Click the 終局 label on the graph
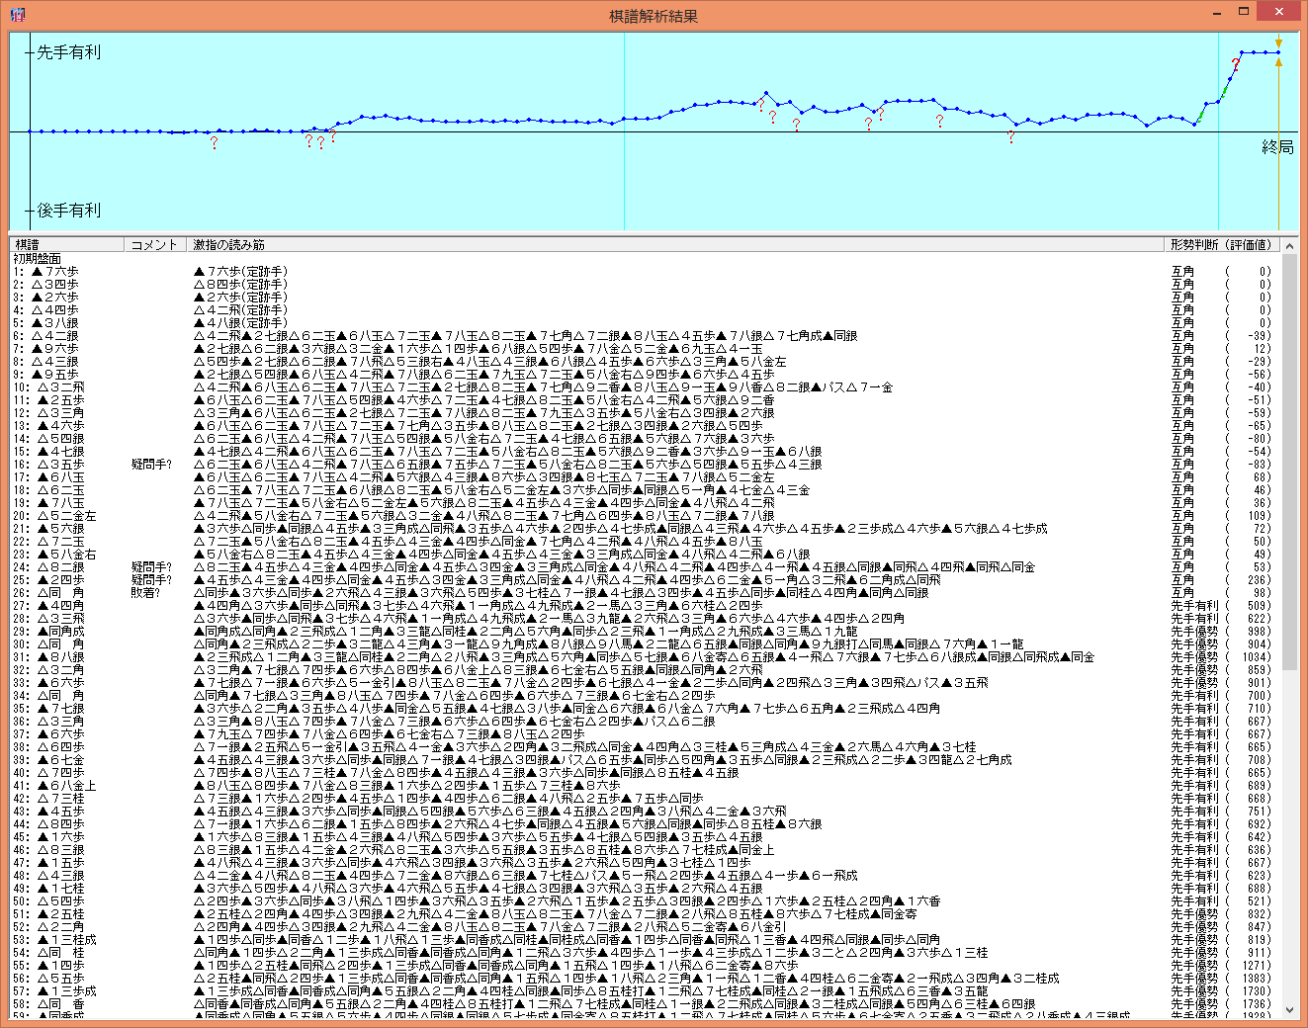The image size is (1308, 1028). click(1277, 147)
